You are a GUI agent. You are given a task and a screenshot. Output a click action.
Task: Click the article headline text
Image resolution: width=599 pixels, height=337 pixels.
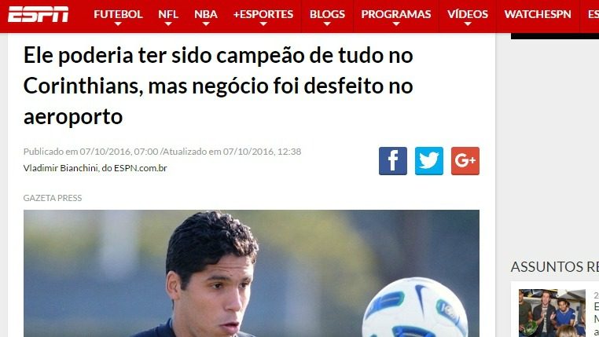(x=218, y=86)
